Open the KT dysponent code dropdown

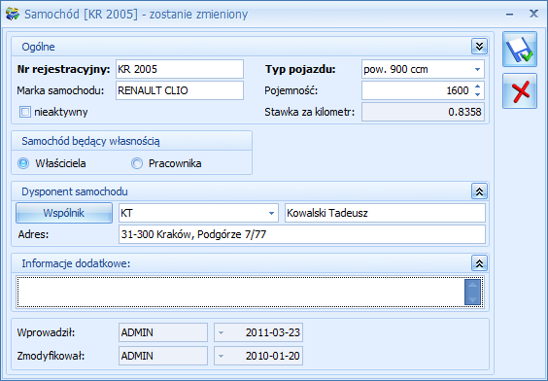pyautogui.click(x=271, y=213)
